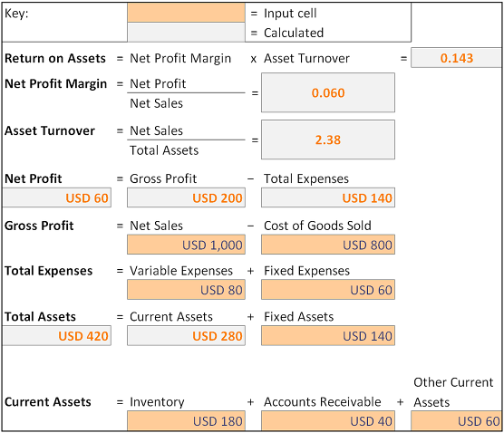Click the Current Assets USD 280 calculated cell

(186, 336)
